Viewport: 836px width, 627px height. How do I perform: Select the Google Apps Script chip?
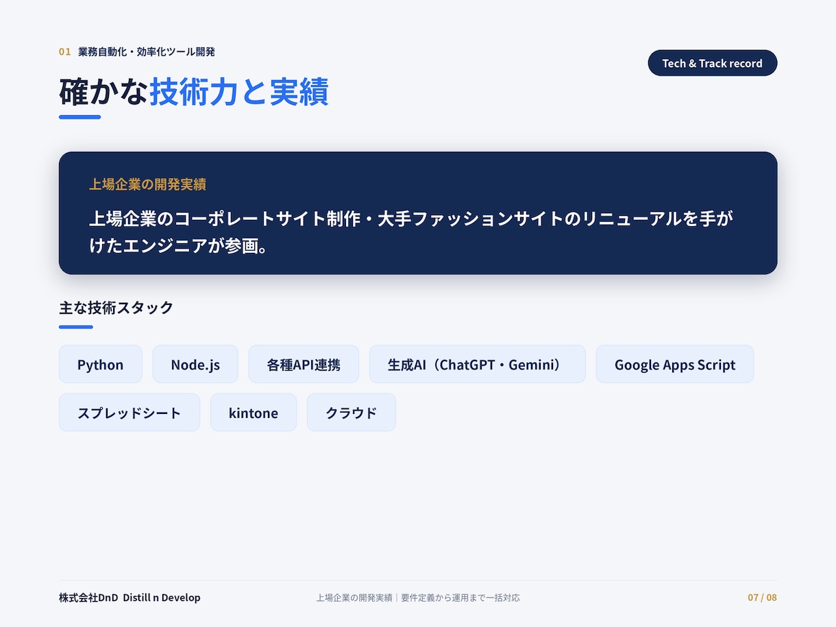point(675,365)
